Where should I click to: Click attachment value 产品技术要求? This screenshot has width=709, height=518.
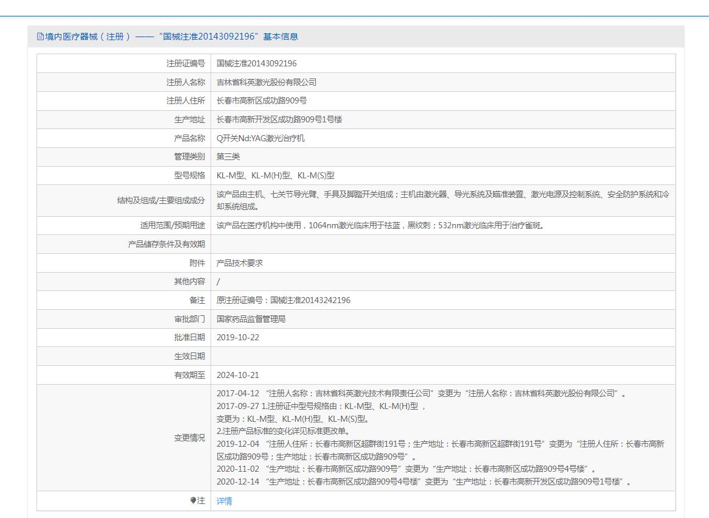[x=239, y=263]
